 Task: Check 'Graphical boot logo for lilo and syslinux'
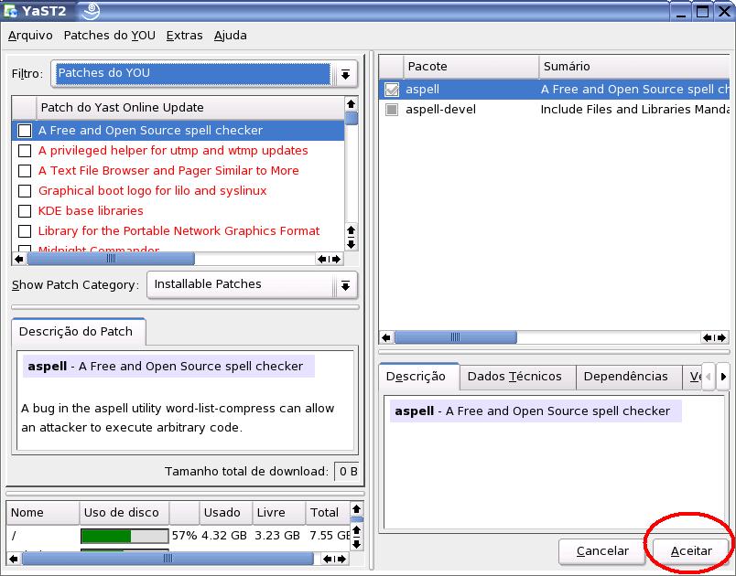tap(25, 191)
